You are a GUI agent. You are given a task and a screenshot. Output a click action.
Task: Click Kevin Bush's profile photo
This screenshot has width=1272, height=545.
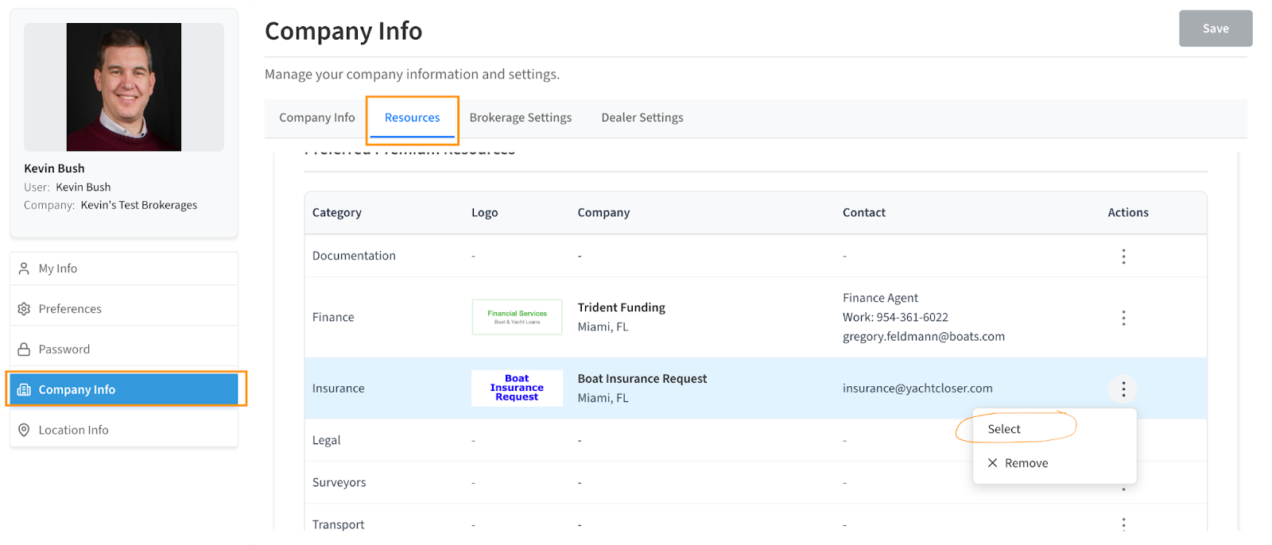(124, 87)
